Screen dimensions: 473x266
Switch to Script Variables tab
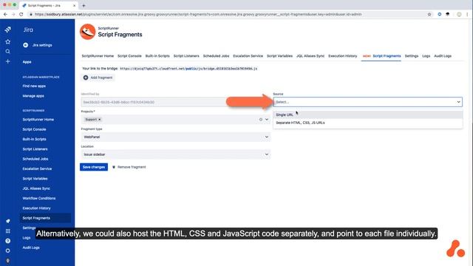point(279,56)
